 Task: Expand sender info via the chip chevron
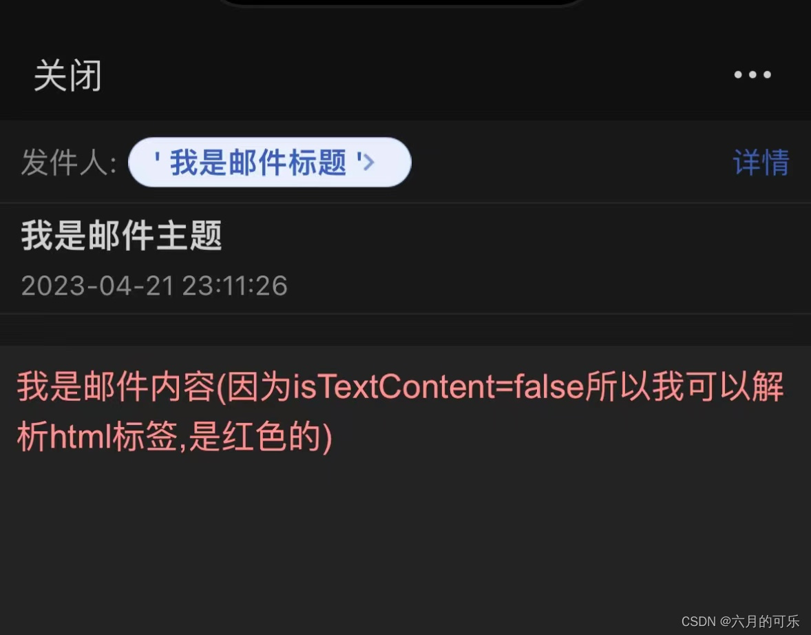tap(369, 163)
